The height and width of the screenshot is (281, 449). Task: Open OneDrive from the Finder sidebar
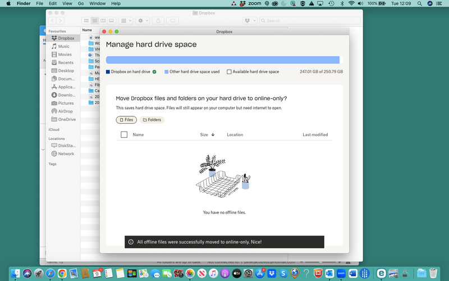66,119
